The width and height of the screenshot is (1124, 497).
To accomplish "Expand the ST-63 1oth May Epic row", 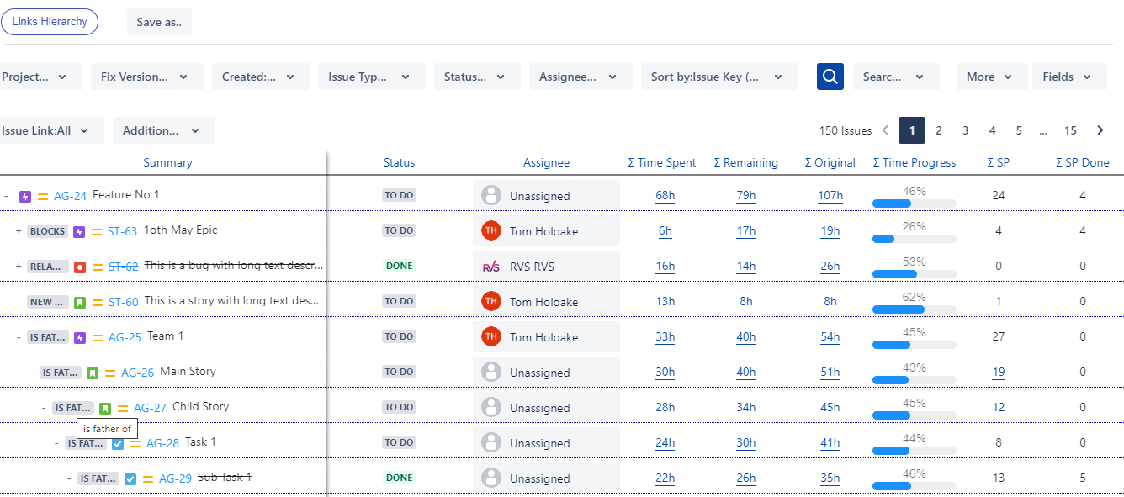I will click(19, 230).
